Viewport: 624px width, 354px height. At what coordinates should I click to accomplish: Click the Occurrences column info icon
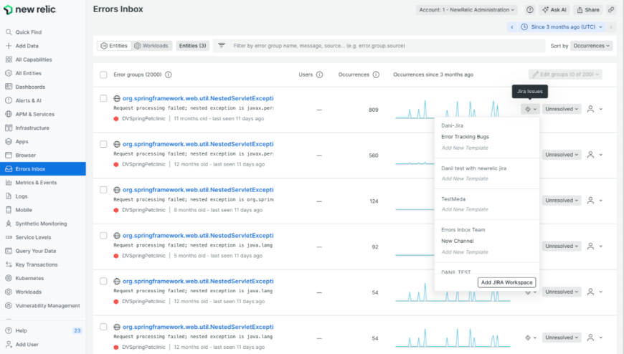(376, 75)
